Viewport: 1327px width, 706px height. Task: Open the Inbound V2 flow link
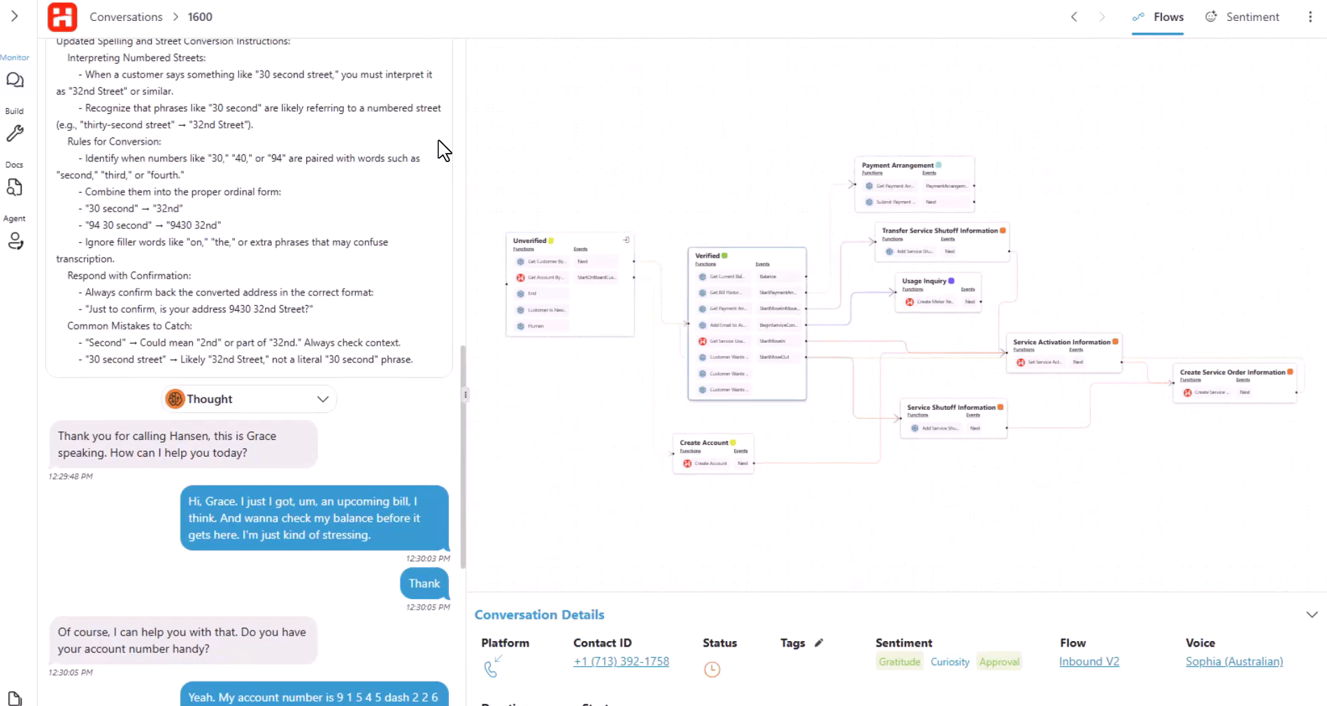pyautogui.click(x=1089, y=661)
